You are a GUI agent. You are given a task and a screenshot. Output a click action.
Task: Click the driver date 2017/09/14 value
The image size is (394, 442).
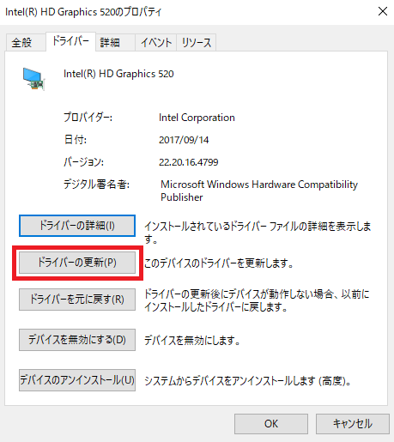(x=184, y=140)
